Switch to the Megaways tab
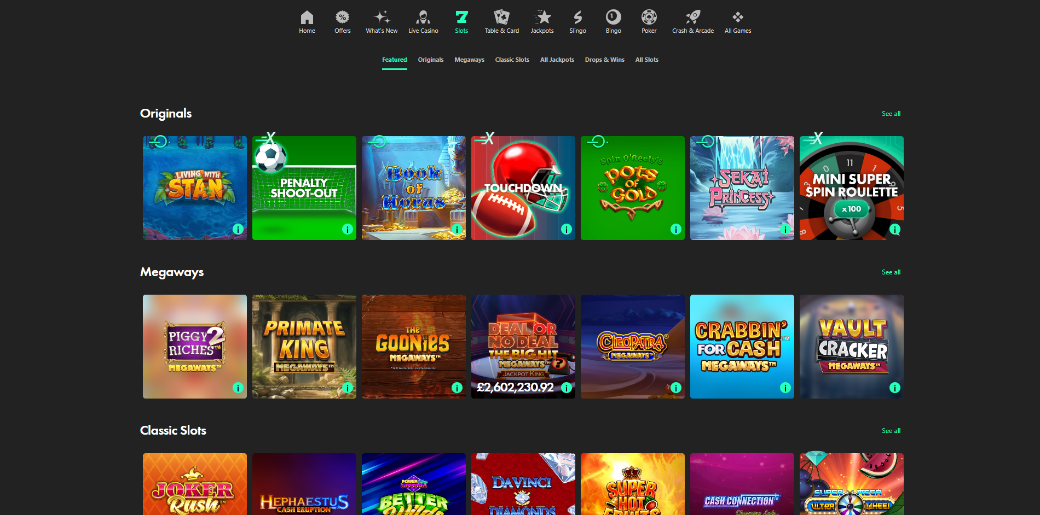Viewport: 1040px width, 515px height. point(469,60)
